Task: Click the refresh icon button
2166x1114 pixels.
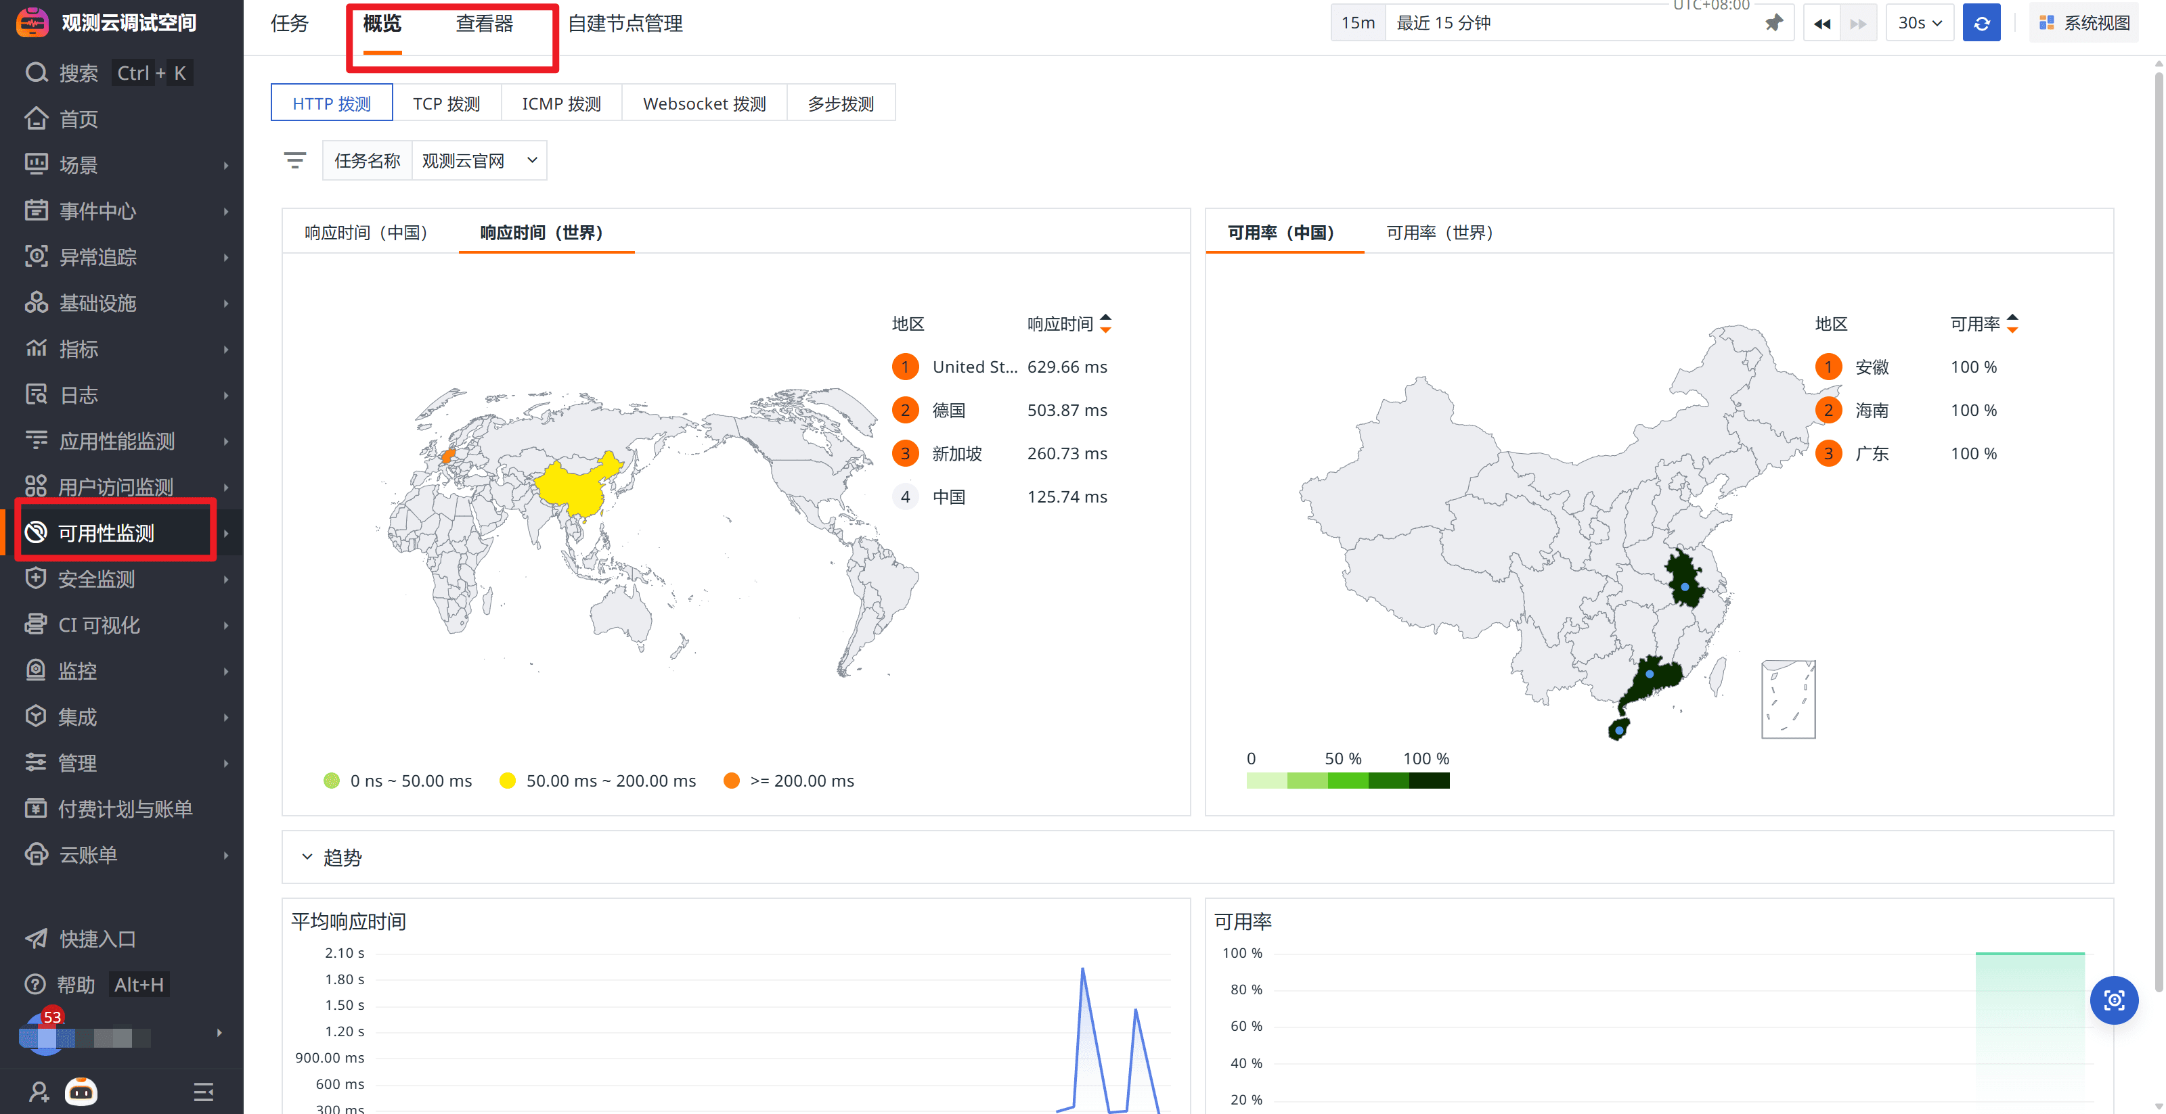Action: point(1981,24)
